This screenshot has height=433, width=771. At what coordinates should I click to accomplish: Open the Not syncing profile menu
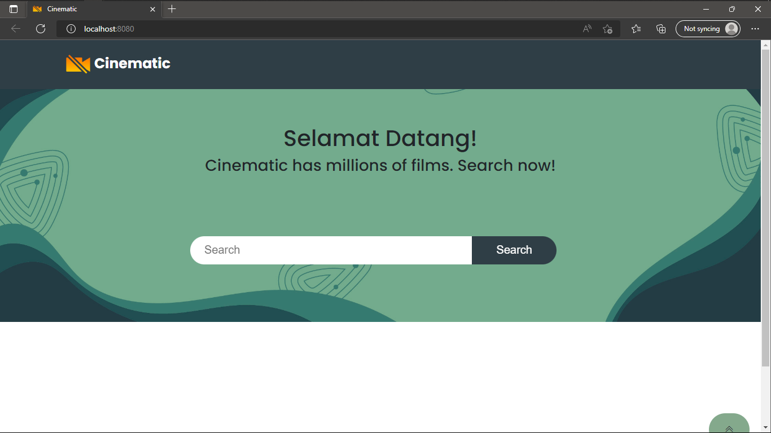point(708,28)
